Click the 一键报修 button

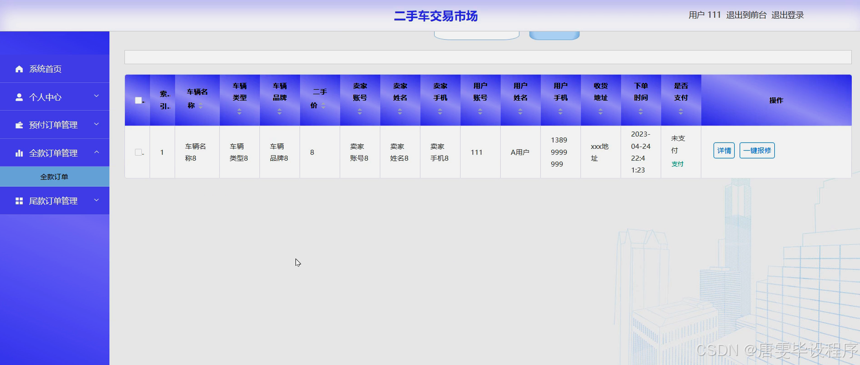[757, 151]
